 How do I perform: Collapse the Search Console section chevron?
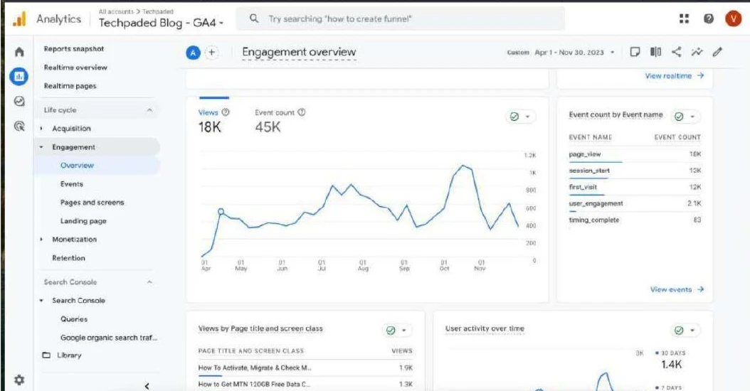149,282
